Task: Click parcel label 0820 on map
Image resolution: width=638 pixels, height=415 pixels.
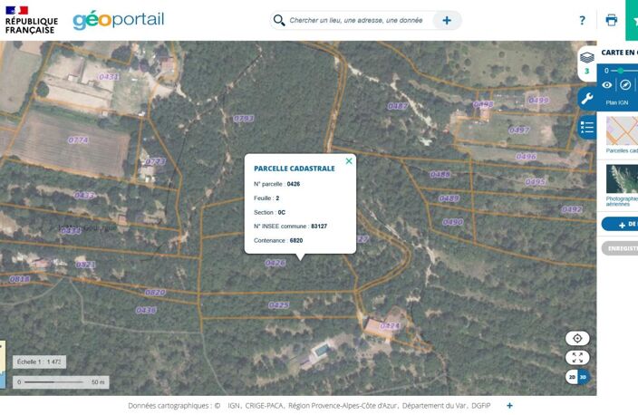Action: coord(155,292)
